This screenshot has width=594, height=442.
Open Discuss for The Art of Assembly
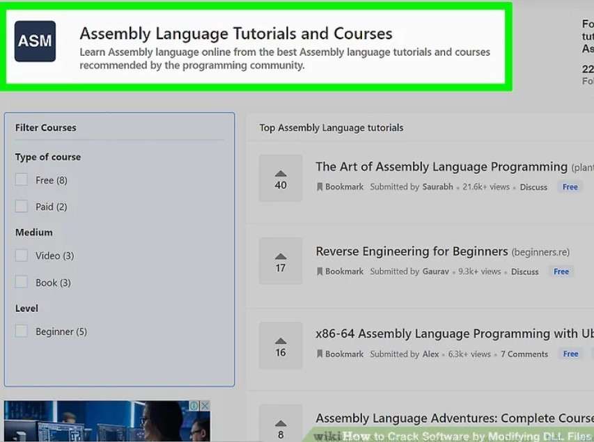533,187
